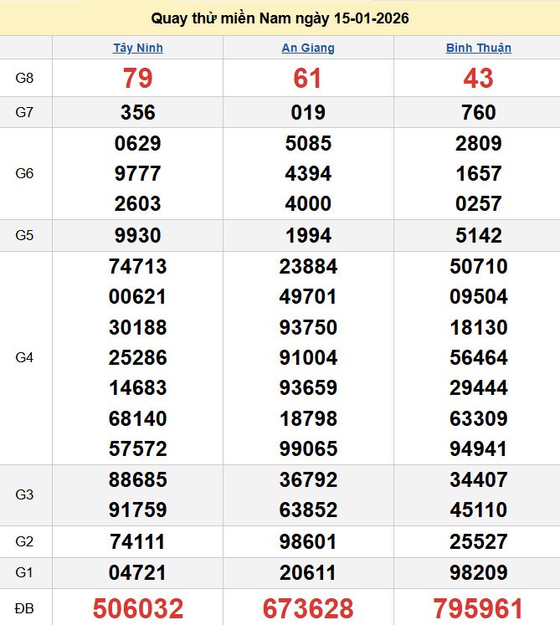
Task: Open the Bình Thuận province link
Action: tap(478, 48)
